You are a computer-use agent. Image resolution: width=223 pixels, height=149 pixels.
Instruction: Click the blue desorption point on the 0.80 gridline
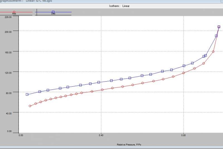coord(184,66)
